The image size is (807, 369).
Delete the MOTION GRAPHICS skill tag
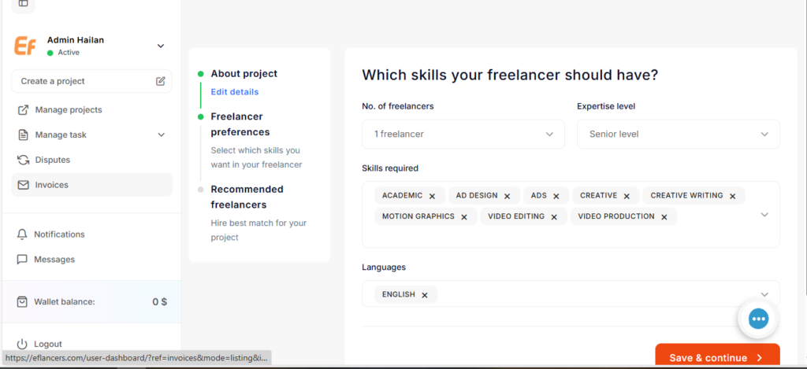pos(464,217)
